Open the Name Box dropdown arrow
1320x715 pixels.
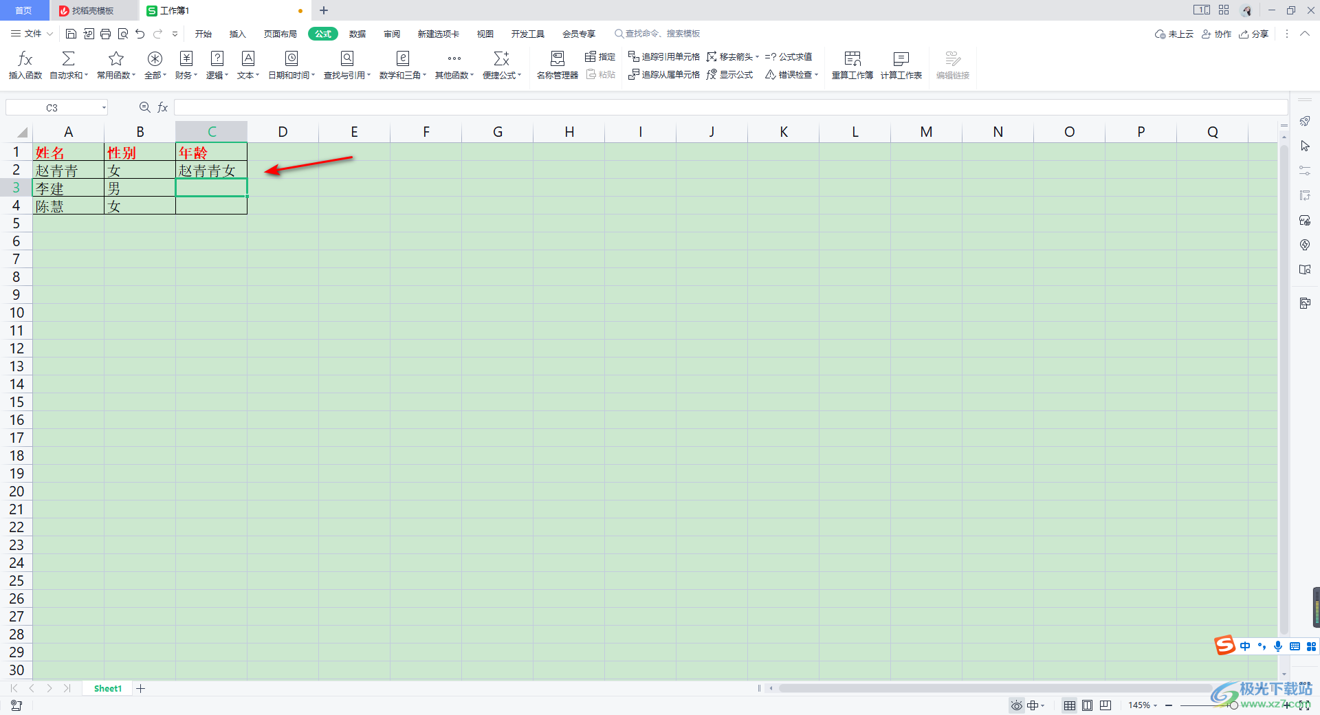pos(104,107)
